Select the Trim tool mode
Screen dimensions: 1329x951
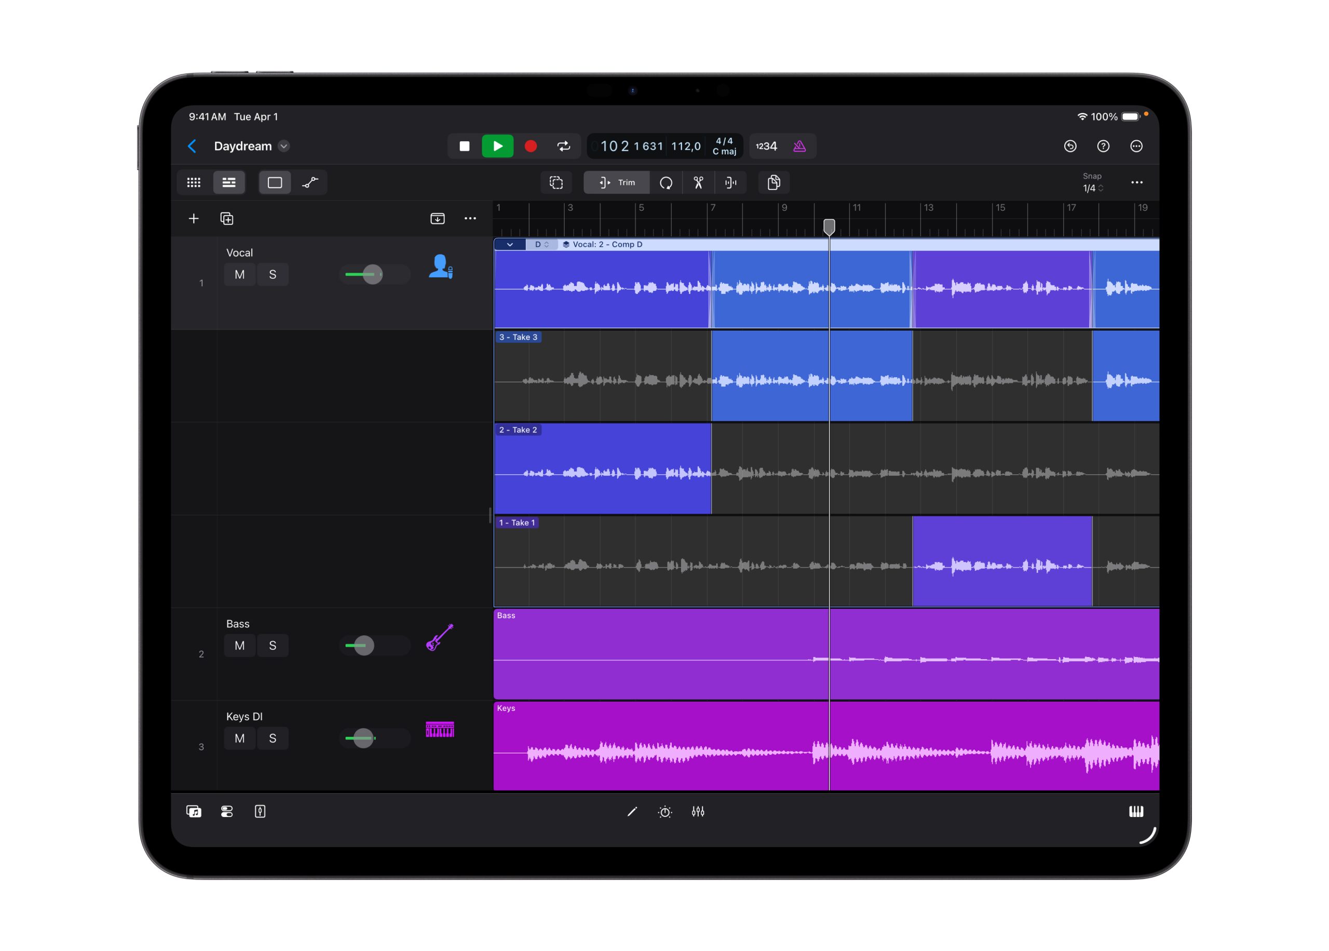tap(616, 182)
